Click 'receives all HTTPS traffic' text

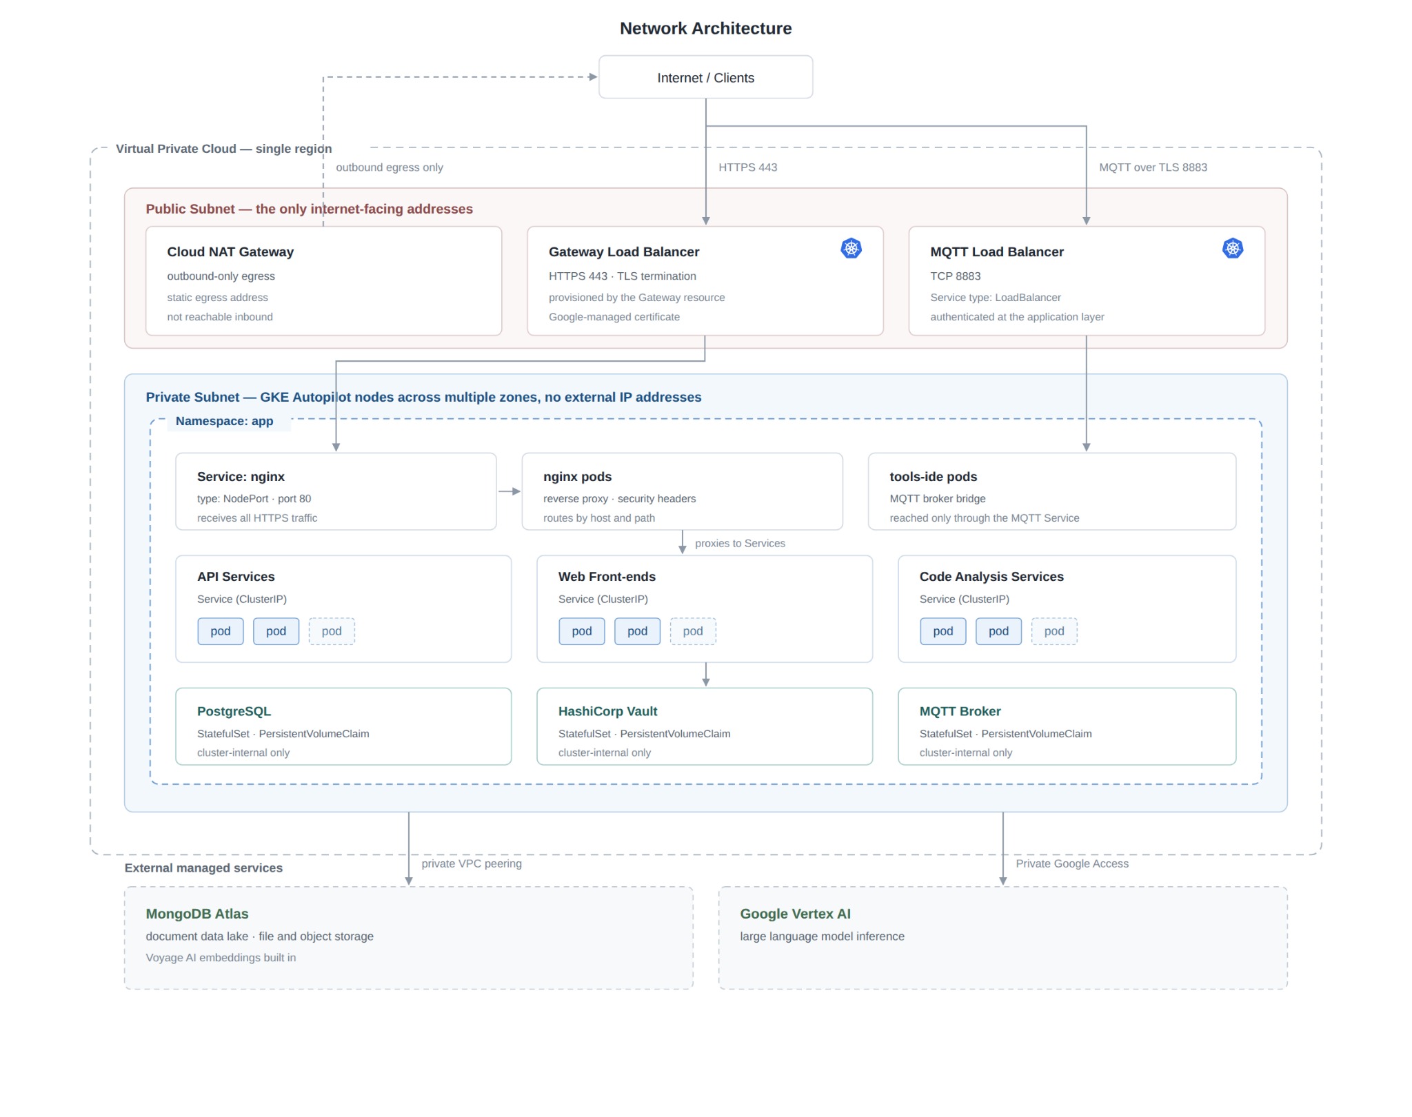(x=257, y=518)
